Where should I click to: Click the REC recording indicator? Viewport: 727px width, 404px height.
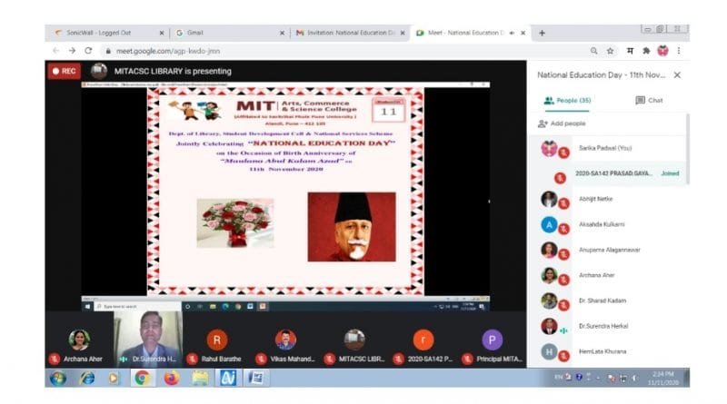(x=64, y=71)
